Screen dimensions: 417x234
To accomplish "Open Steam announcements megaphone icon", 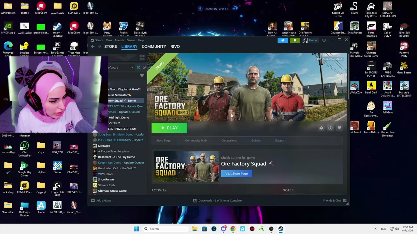I will coord(283,40).
